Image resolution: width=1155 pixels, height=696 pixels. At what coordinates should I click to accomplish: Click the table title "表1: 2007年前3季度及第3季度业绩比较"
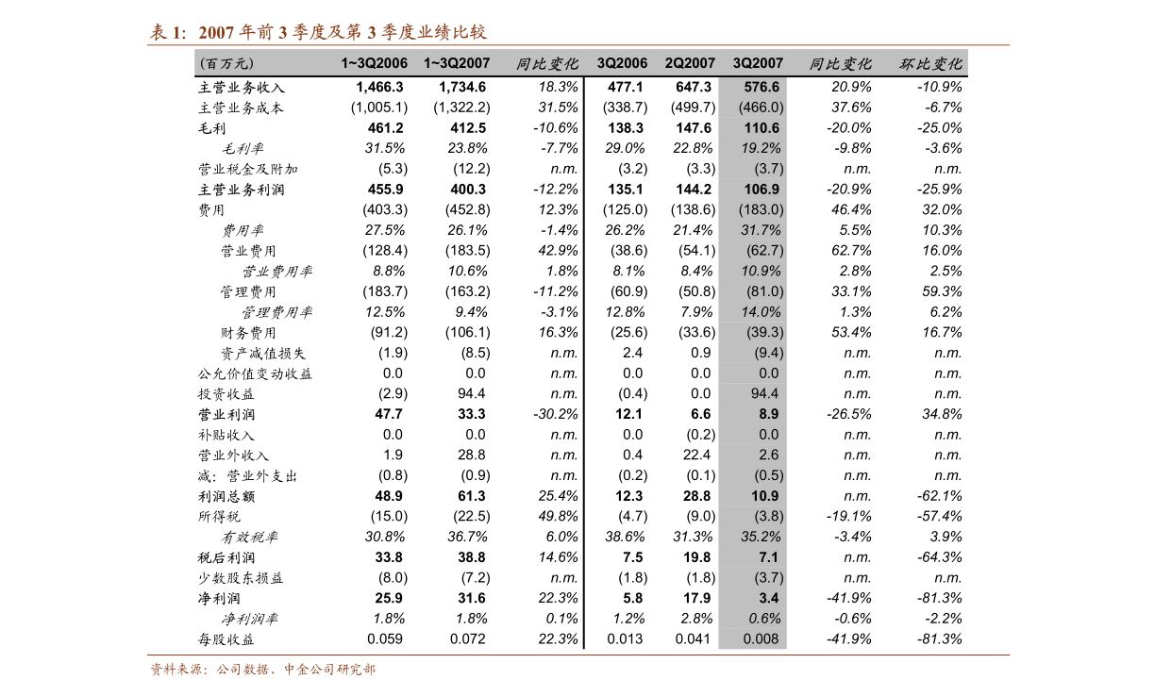point(318,33)
